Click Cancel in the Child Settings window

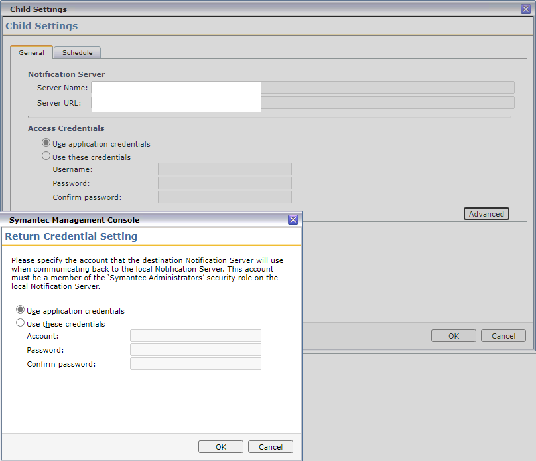tap(503, 335)
